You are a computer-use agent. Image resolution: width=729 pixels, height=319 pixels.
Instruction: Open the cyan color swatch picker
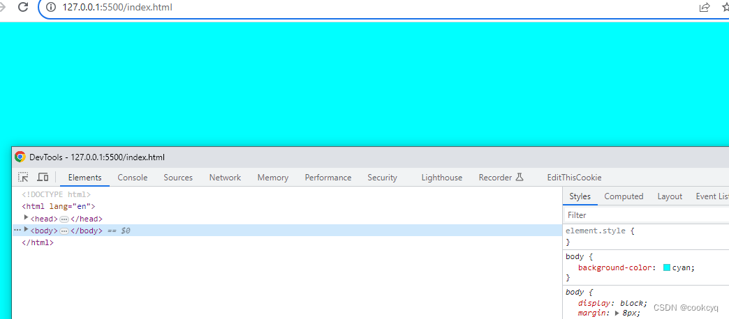pyautogui.click(x=667, y=267)
